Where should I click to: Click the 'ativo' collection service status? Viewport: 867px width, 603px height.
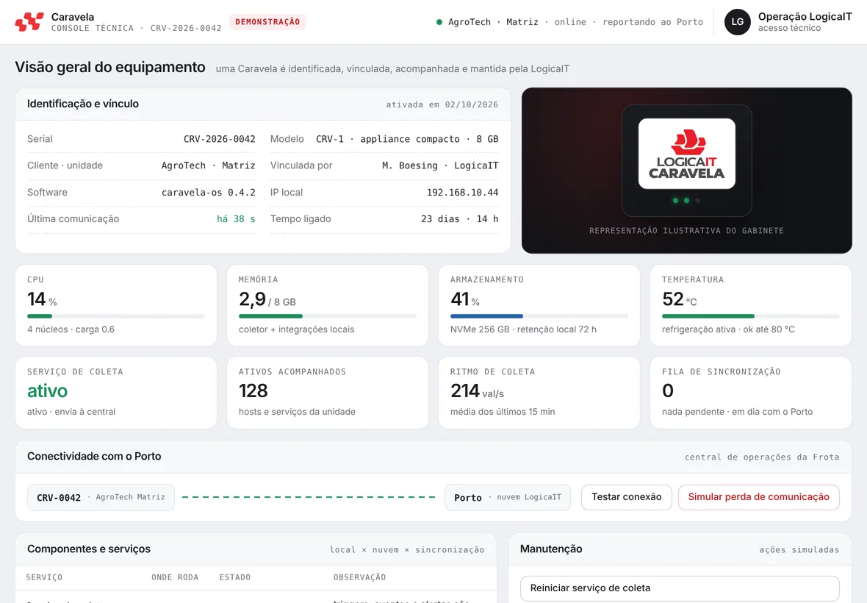[x=48, y=391]
